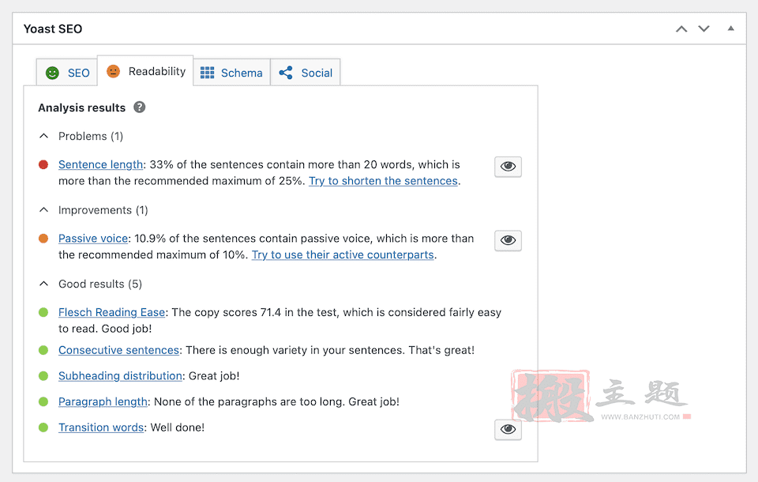Screen dimensions: 758x482
Task: Open the Subheading distribution link
Action: click(120, 376)
